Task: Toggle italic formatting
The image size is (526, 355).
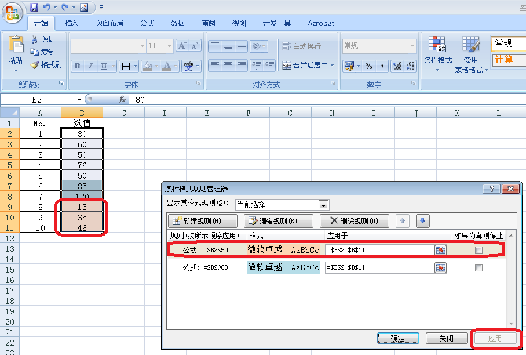Action: [90, 66]
